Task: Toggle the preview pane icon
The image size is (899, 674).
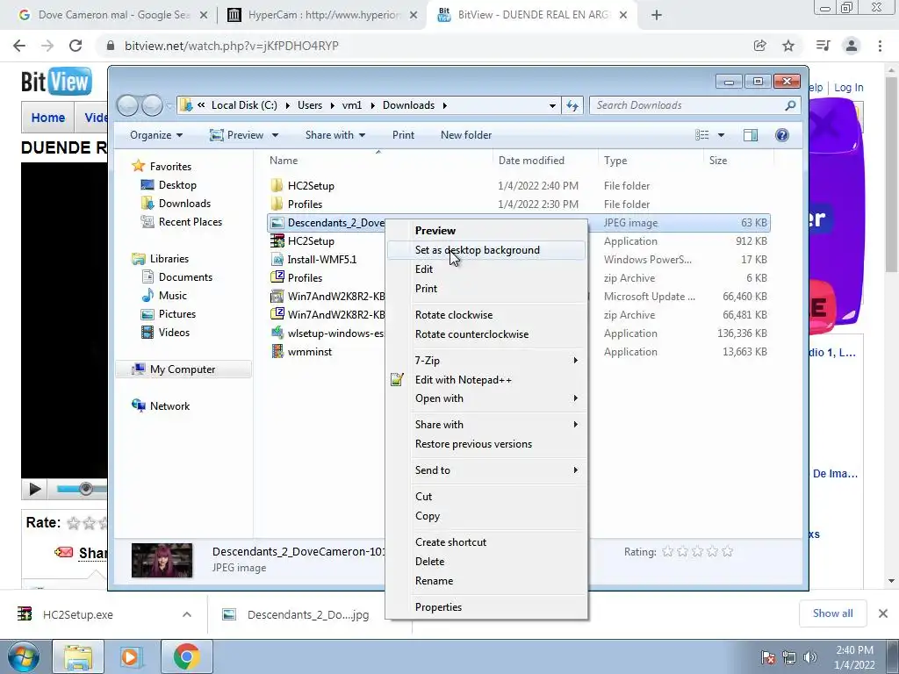Action: (750, 135)
